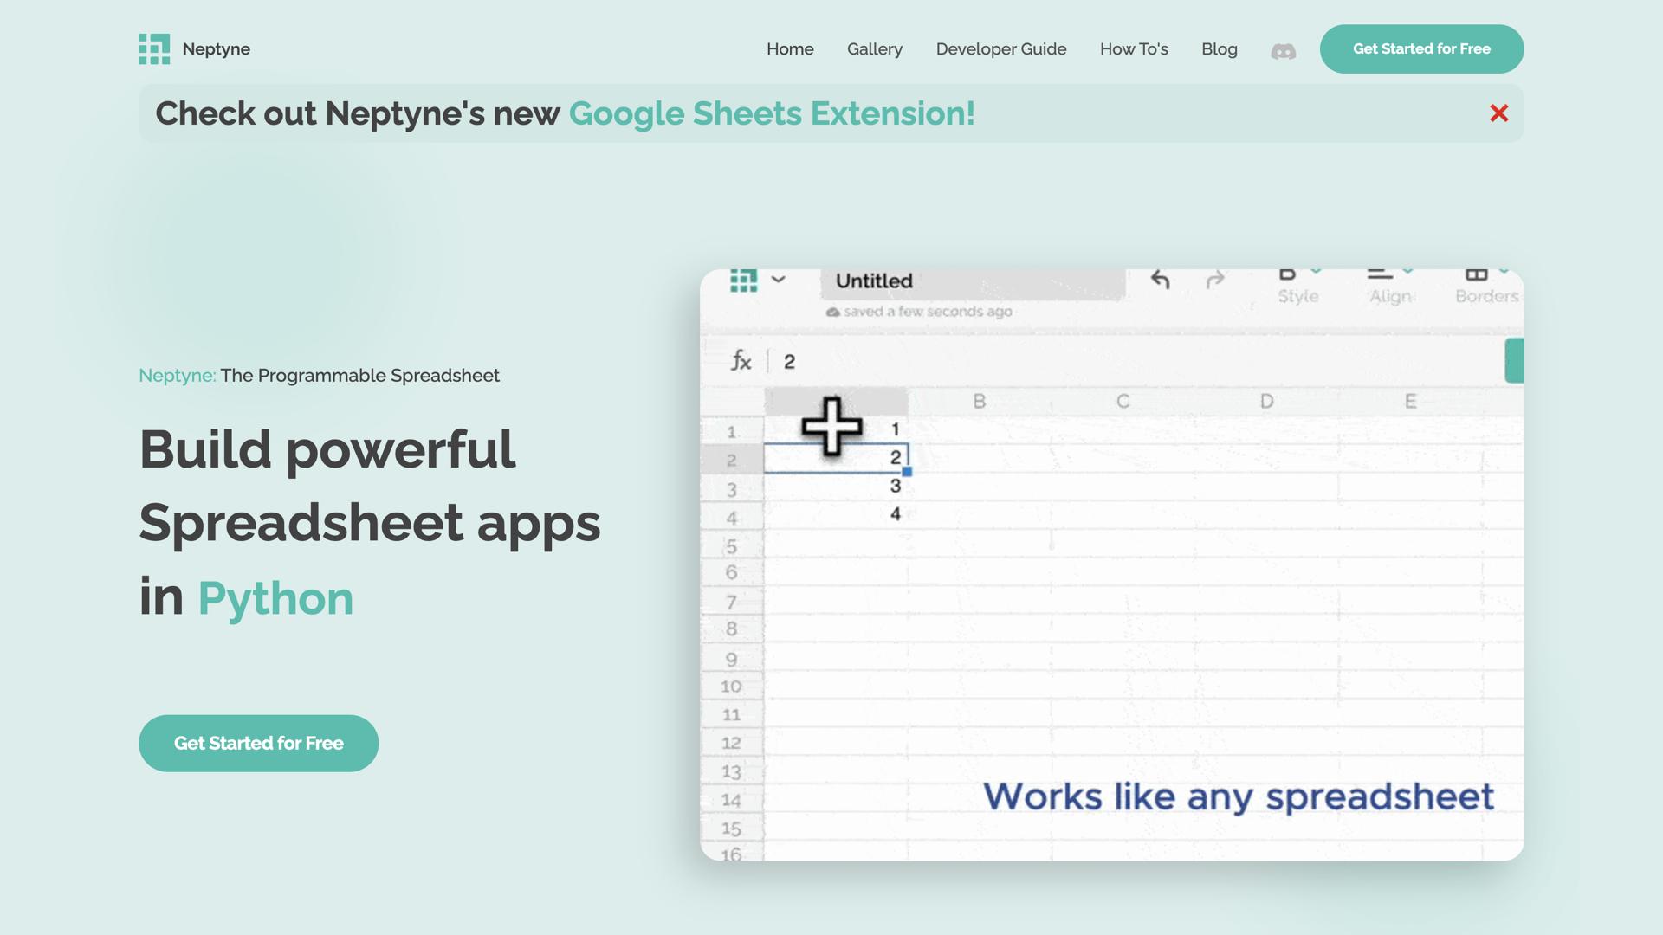Viewport: 1663px width, 935px height.
Task: Click the redo arrow in spreadsheet preview
Action: click(1215, 280)
